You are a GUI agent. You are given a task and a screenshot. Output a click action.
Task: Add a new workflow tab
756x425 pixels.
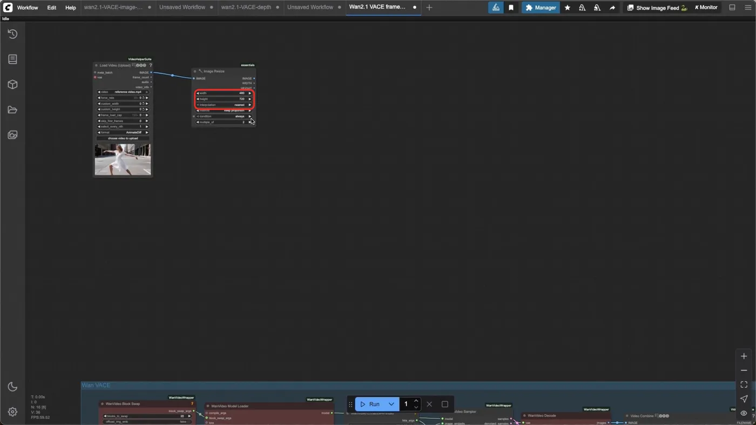(x=429, y=8)
